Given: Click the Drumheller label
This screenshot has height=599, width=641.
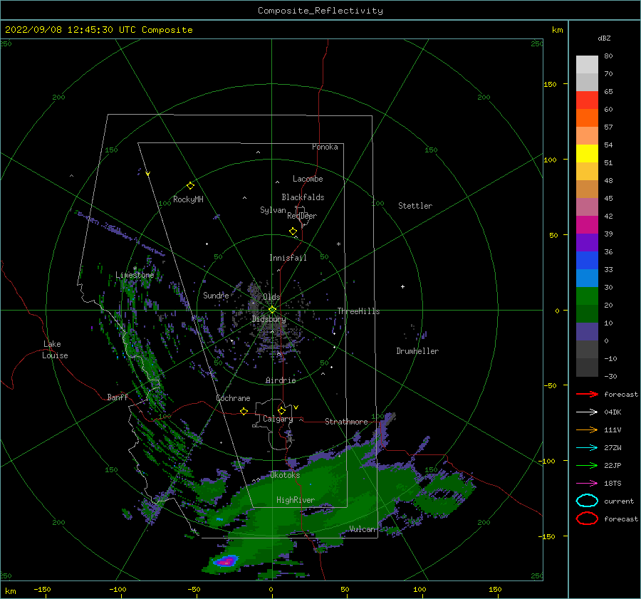Looking at the screenshot, I should coord(417,351).
